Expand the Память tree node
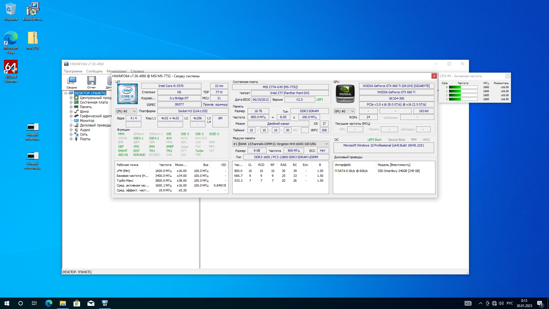This screenshot has height=309, width=549. [x=71, y=107]
